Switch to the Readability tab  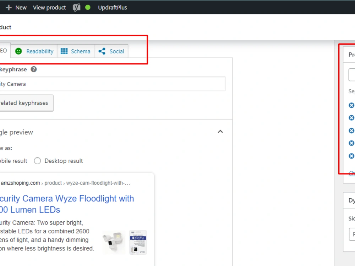click(x=34, y=51)
